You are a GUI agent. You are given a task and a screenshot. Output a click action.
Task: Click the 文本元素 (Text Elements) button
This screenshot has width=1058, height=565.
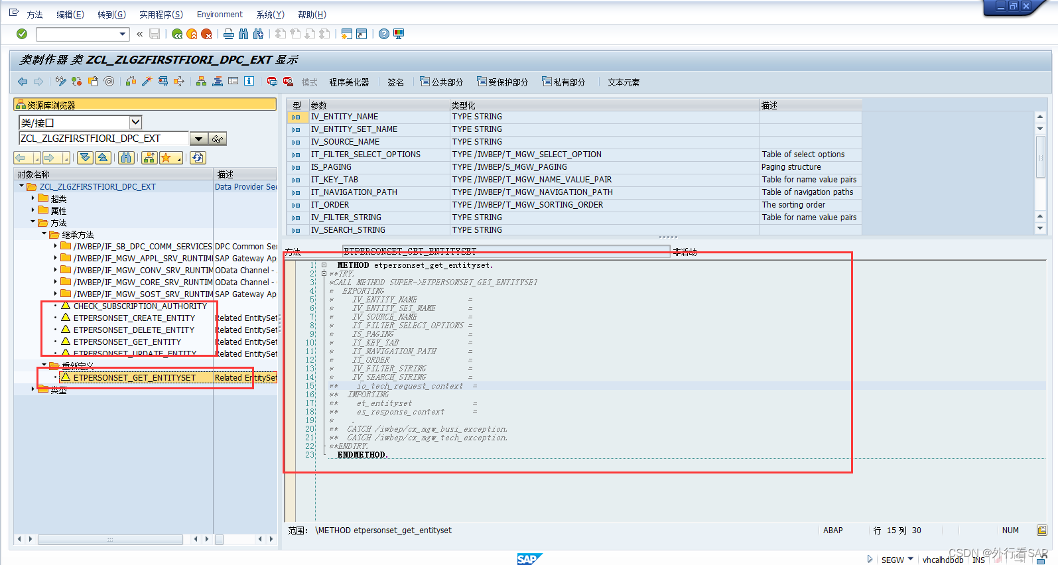624,82
